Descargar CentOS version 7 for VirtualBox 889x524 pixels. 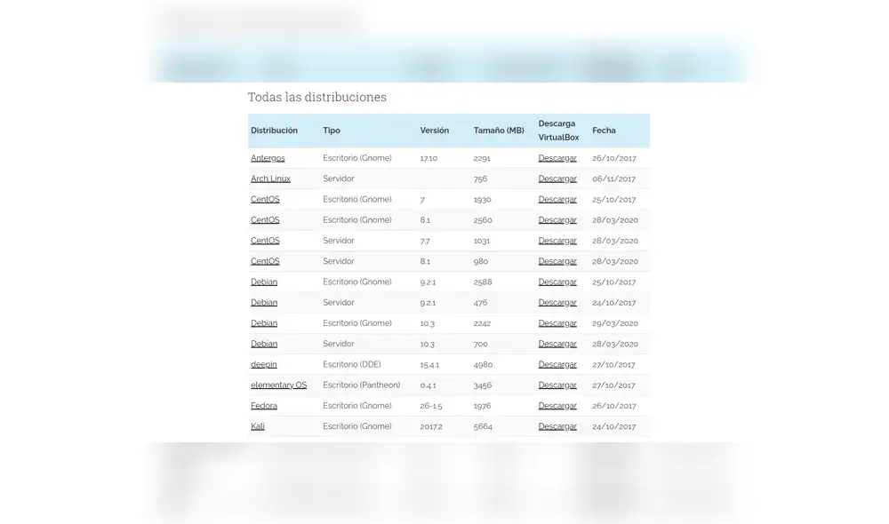tap(557, 199)
